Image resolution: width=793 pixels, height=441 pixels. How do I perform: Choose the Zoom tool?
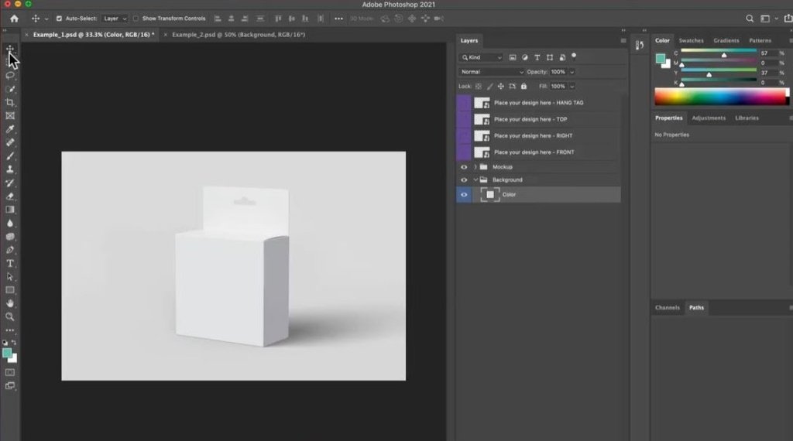point(10,316)
